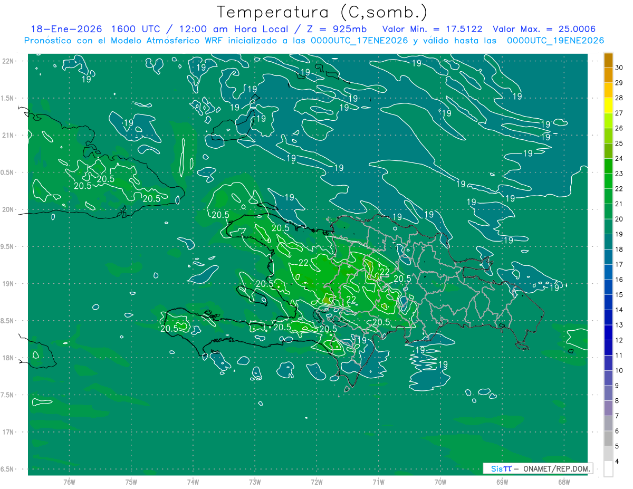The height and width of the screenshot is (489, 633).
Task: Click the dark blue legend swatch between 12 and 13
Action: coord(608,333)
